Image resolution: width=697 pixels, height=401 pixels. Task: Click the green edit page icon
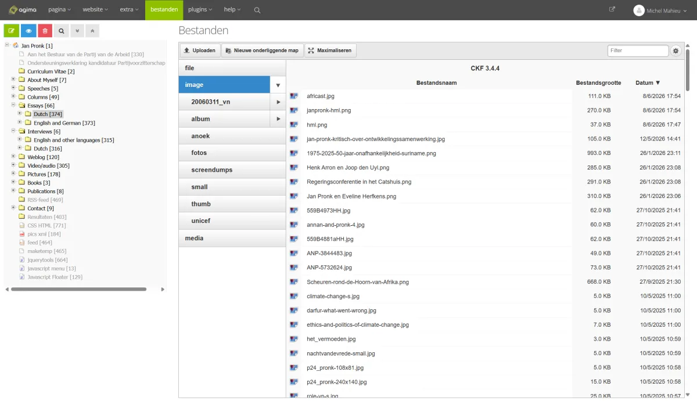[12, 31]
